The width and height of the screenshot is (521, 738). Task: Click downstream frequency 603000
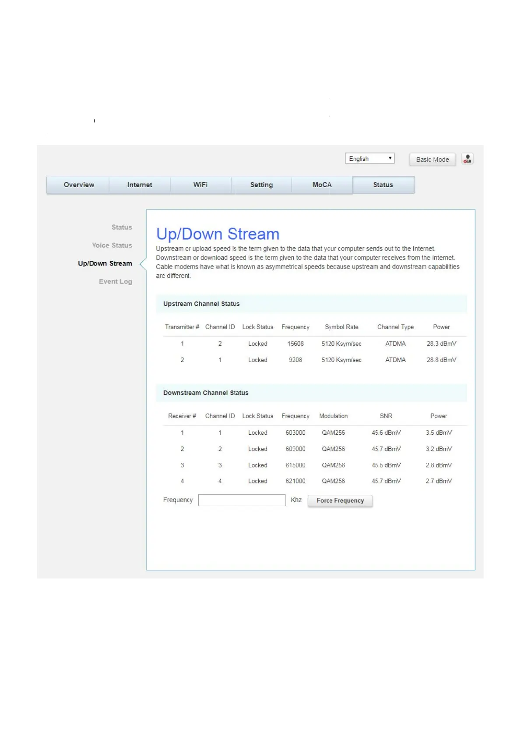pos(296,433)
